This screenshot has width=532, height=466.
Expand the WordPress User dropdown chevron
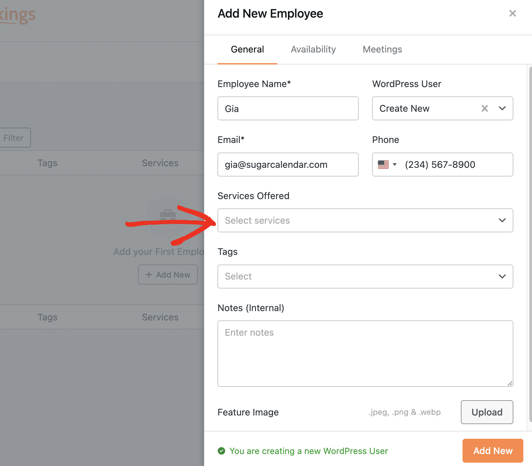tap(502, 108)
